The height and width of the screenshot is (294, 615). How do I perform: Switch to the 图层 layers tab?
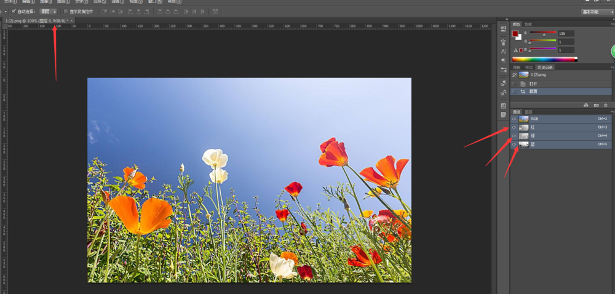(x=528, y=111)
